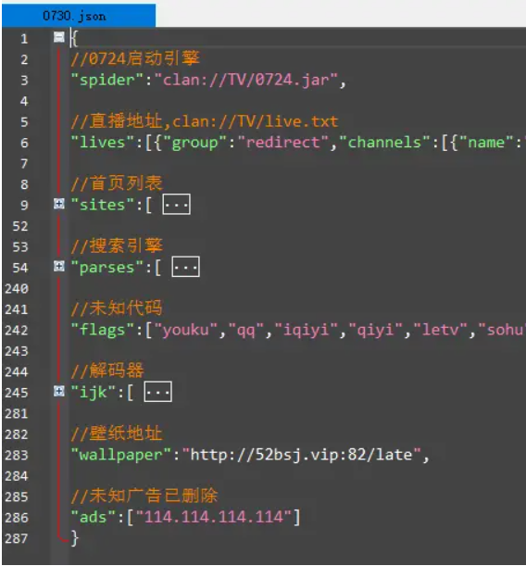The width and height of the screenshot is (526, 566).
Task: Click the comment //直播地址,clan://TV/live.txt
Action: [x=204, y=121]
